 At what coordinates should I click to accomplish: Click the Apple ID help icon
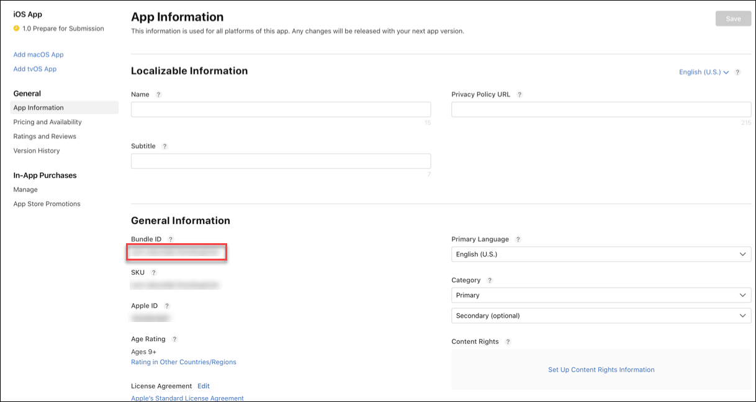tap(167, 306)
